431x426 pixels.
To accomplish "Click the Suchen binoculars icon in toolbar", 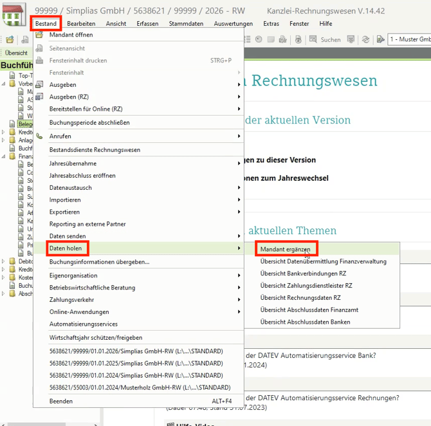I will pos(312,39).
